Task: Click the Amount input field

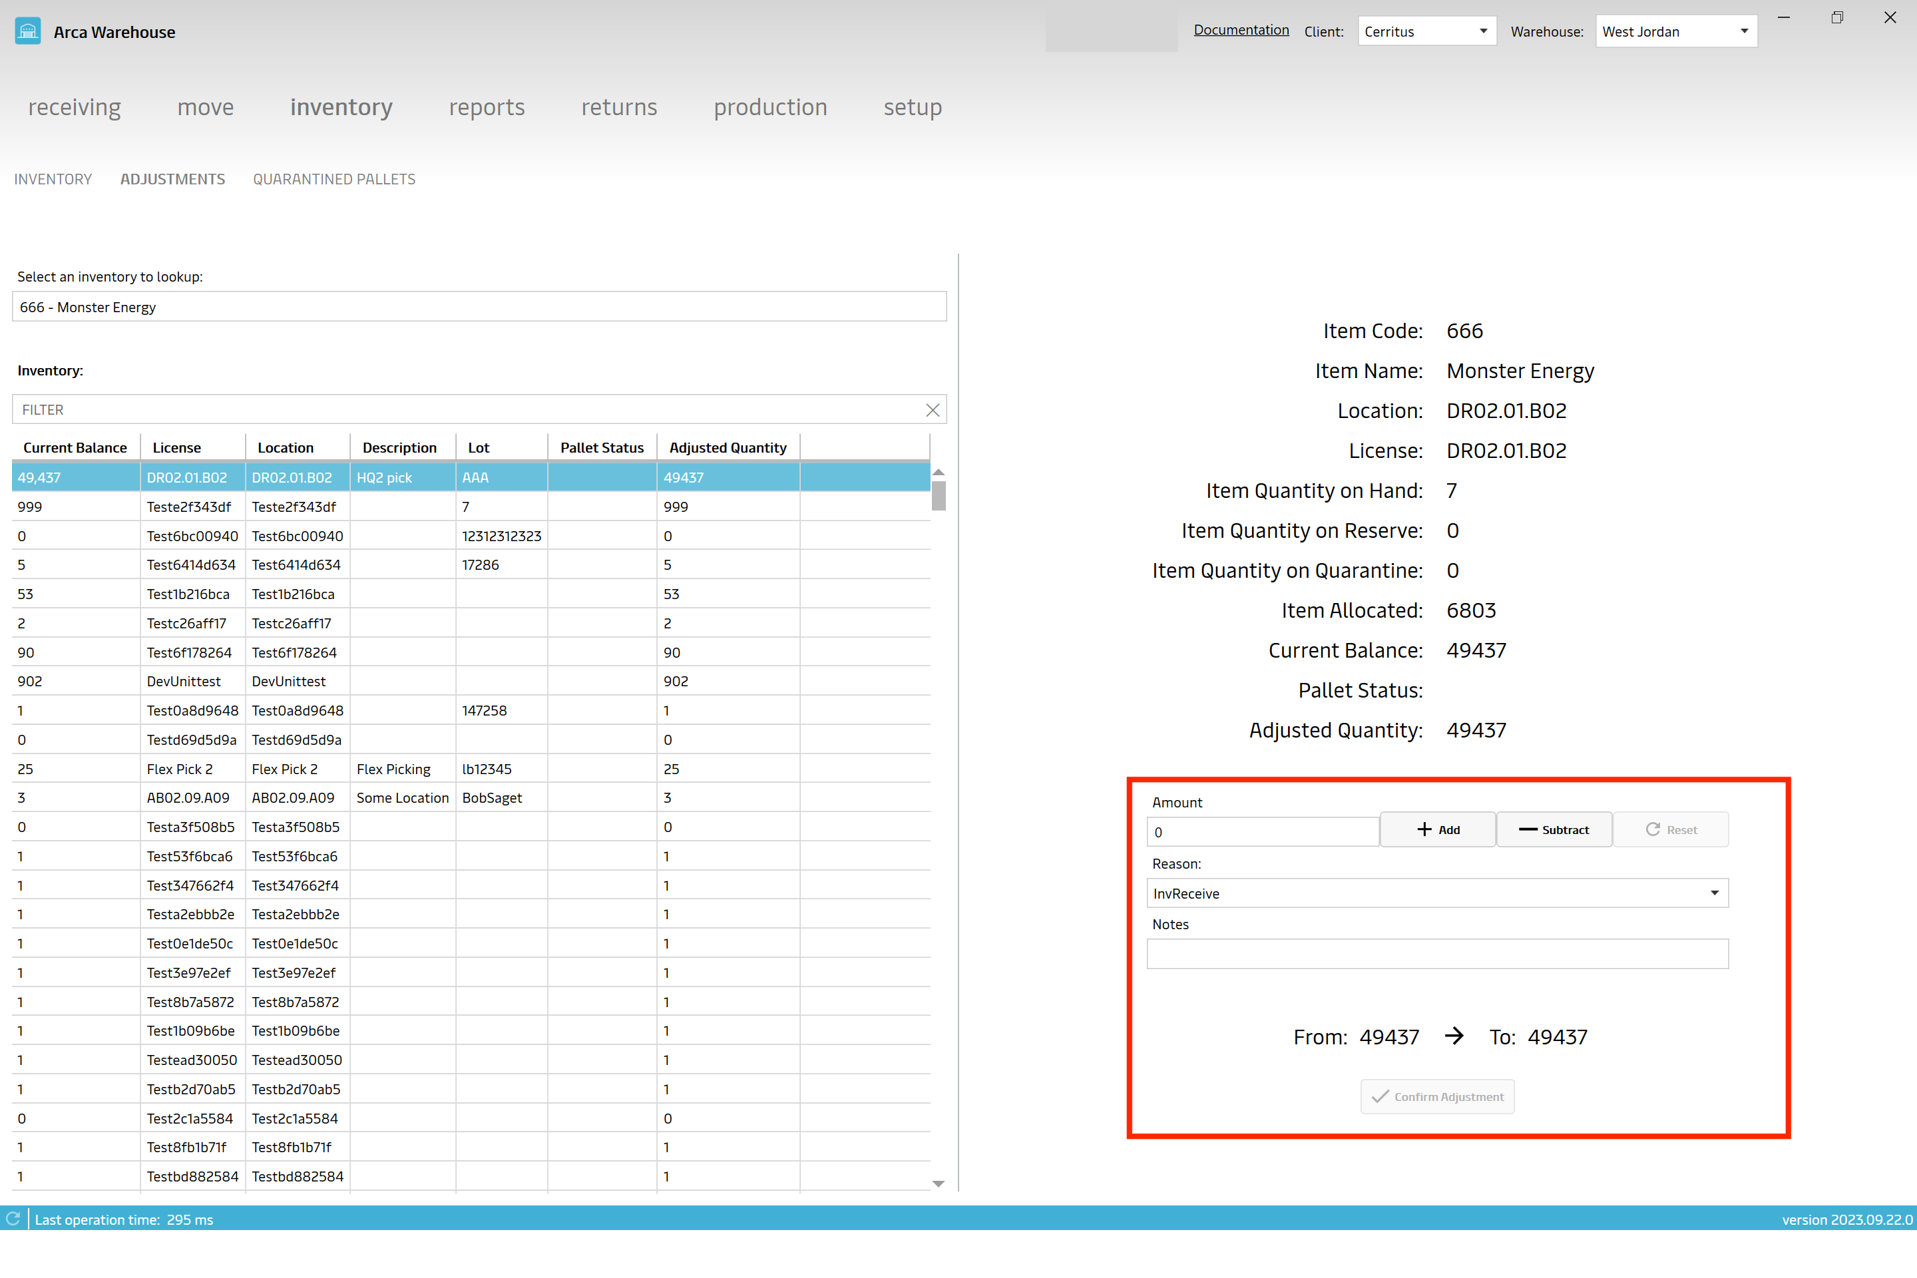Action: coord(1261,829)
